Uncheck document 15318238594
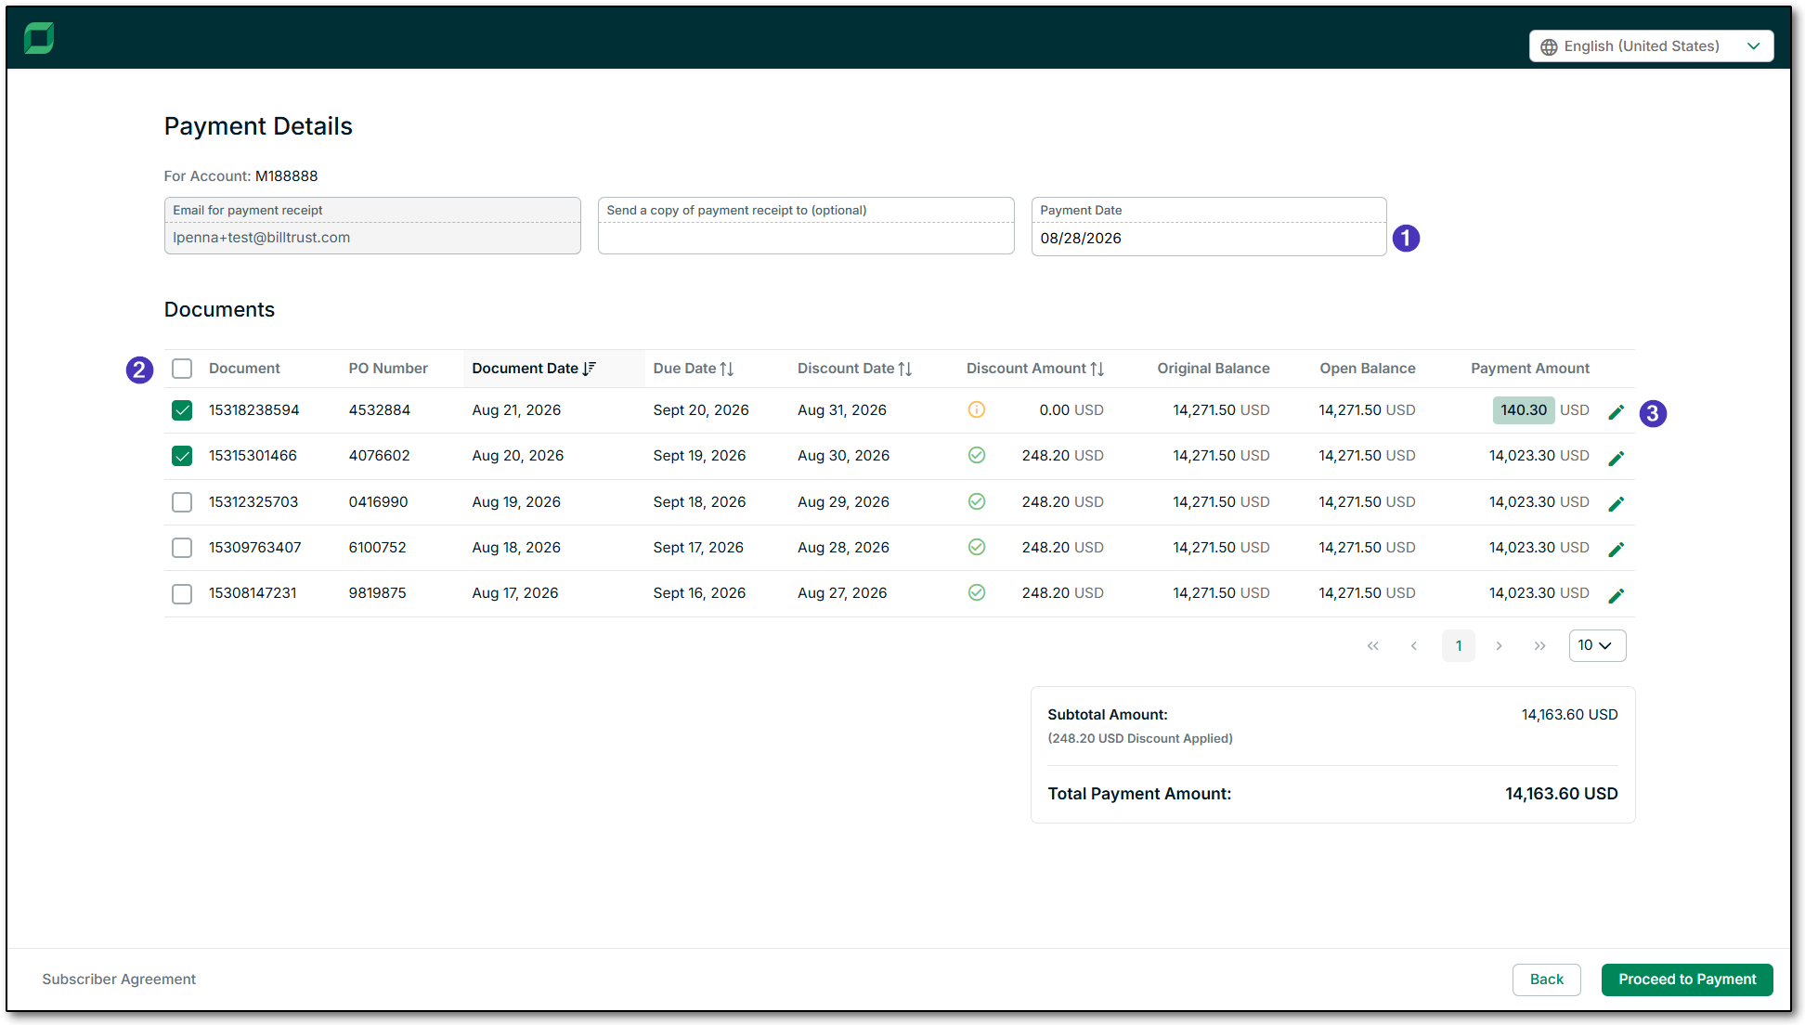The width and height of the screenshot is (1805, 1025). tap(182, 410)
